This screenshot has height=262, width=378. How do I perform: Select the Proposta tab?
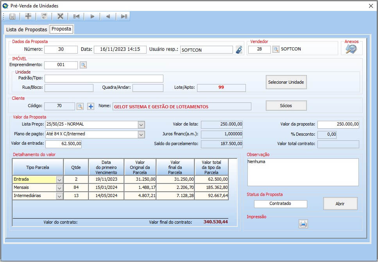click(61, 29)
